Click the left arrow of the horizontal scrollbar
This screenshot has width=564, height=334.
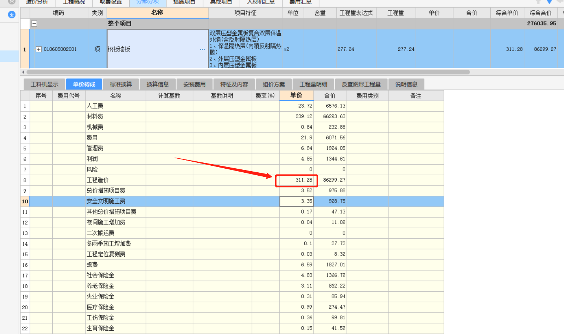23,72
